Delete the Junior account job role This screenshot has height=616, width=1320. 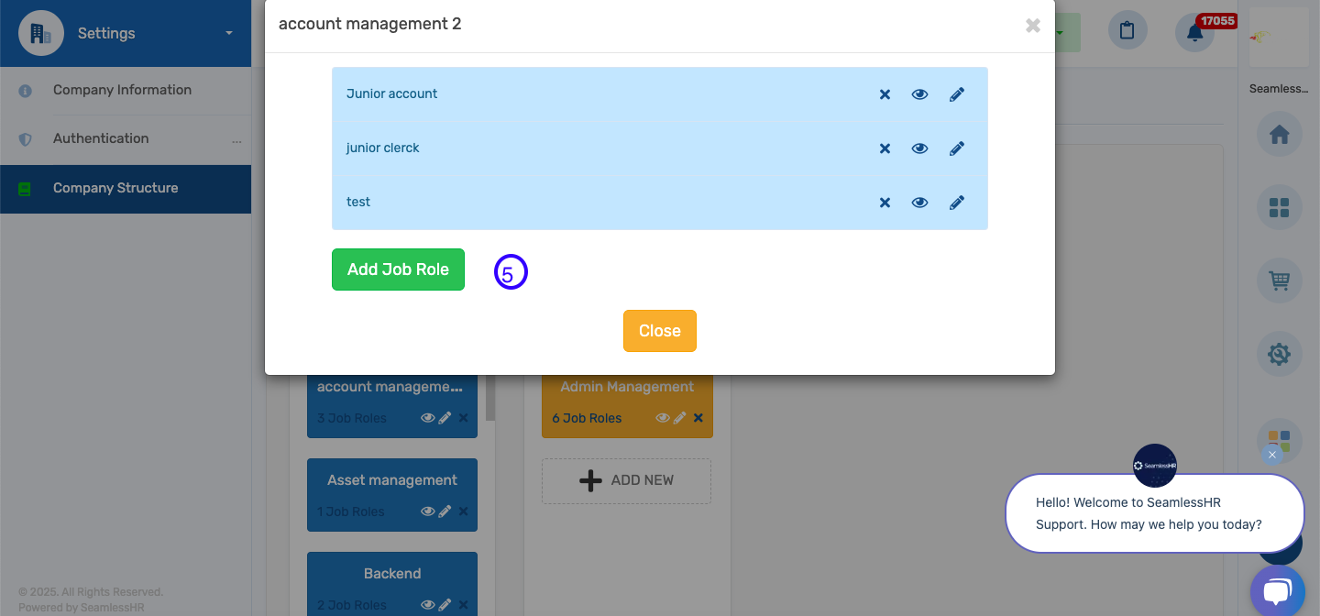click(x=885, y=94)
